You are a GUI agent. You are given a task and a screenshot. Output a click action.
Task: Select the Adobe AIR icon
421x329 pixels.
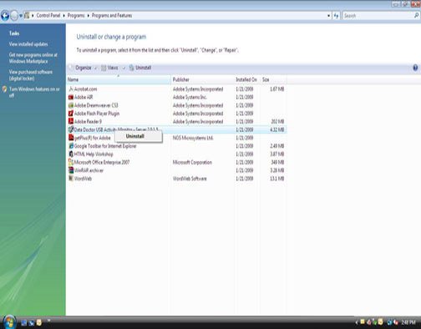71,97
